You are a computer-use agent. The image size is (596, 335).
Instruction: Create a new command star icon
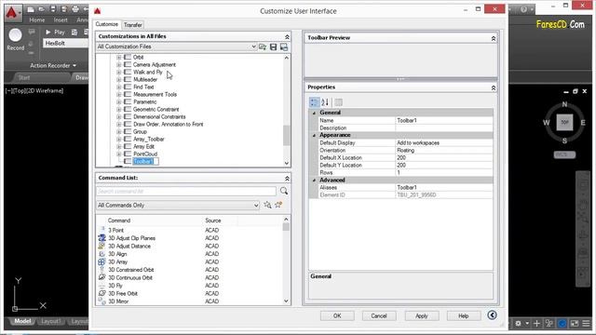[x=278, y=205]
